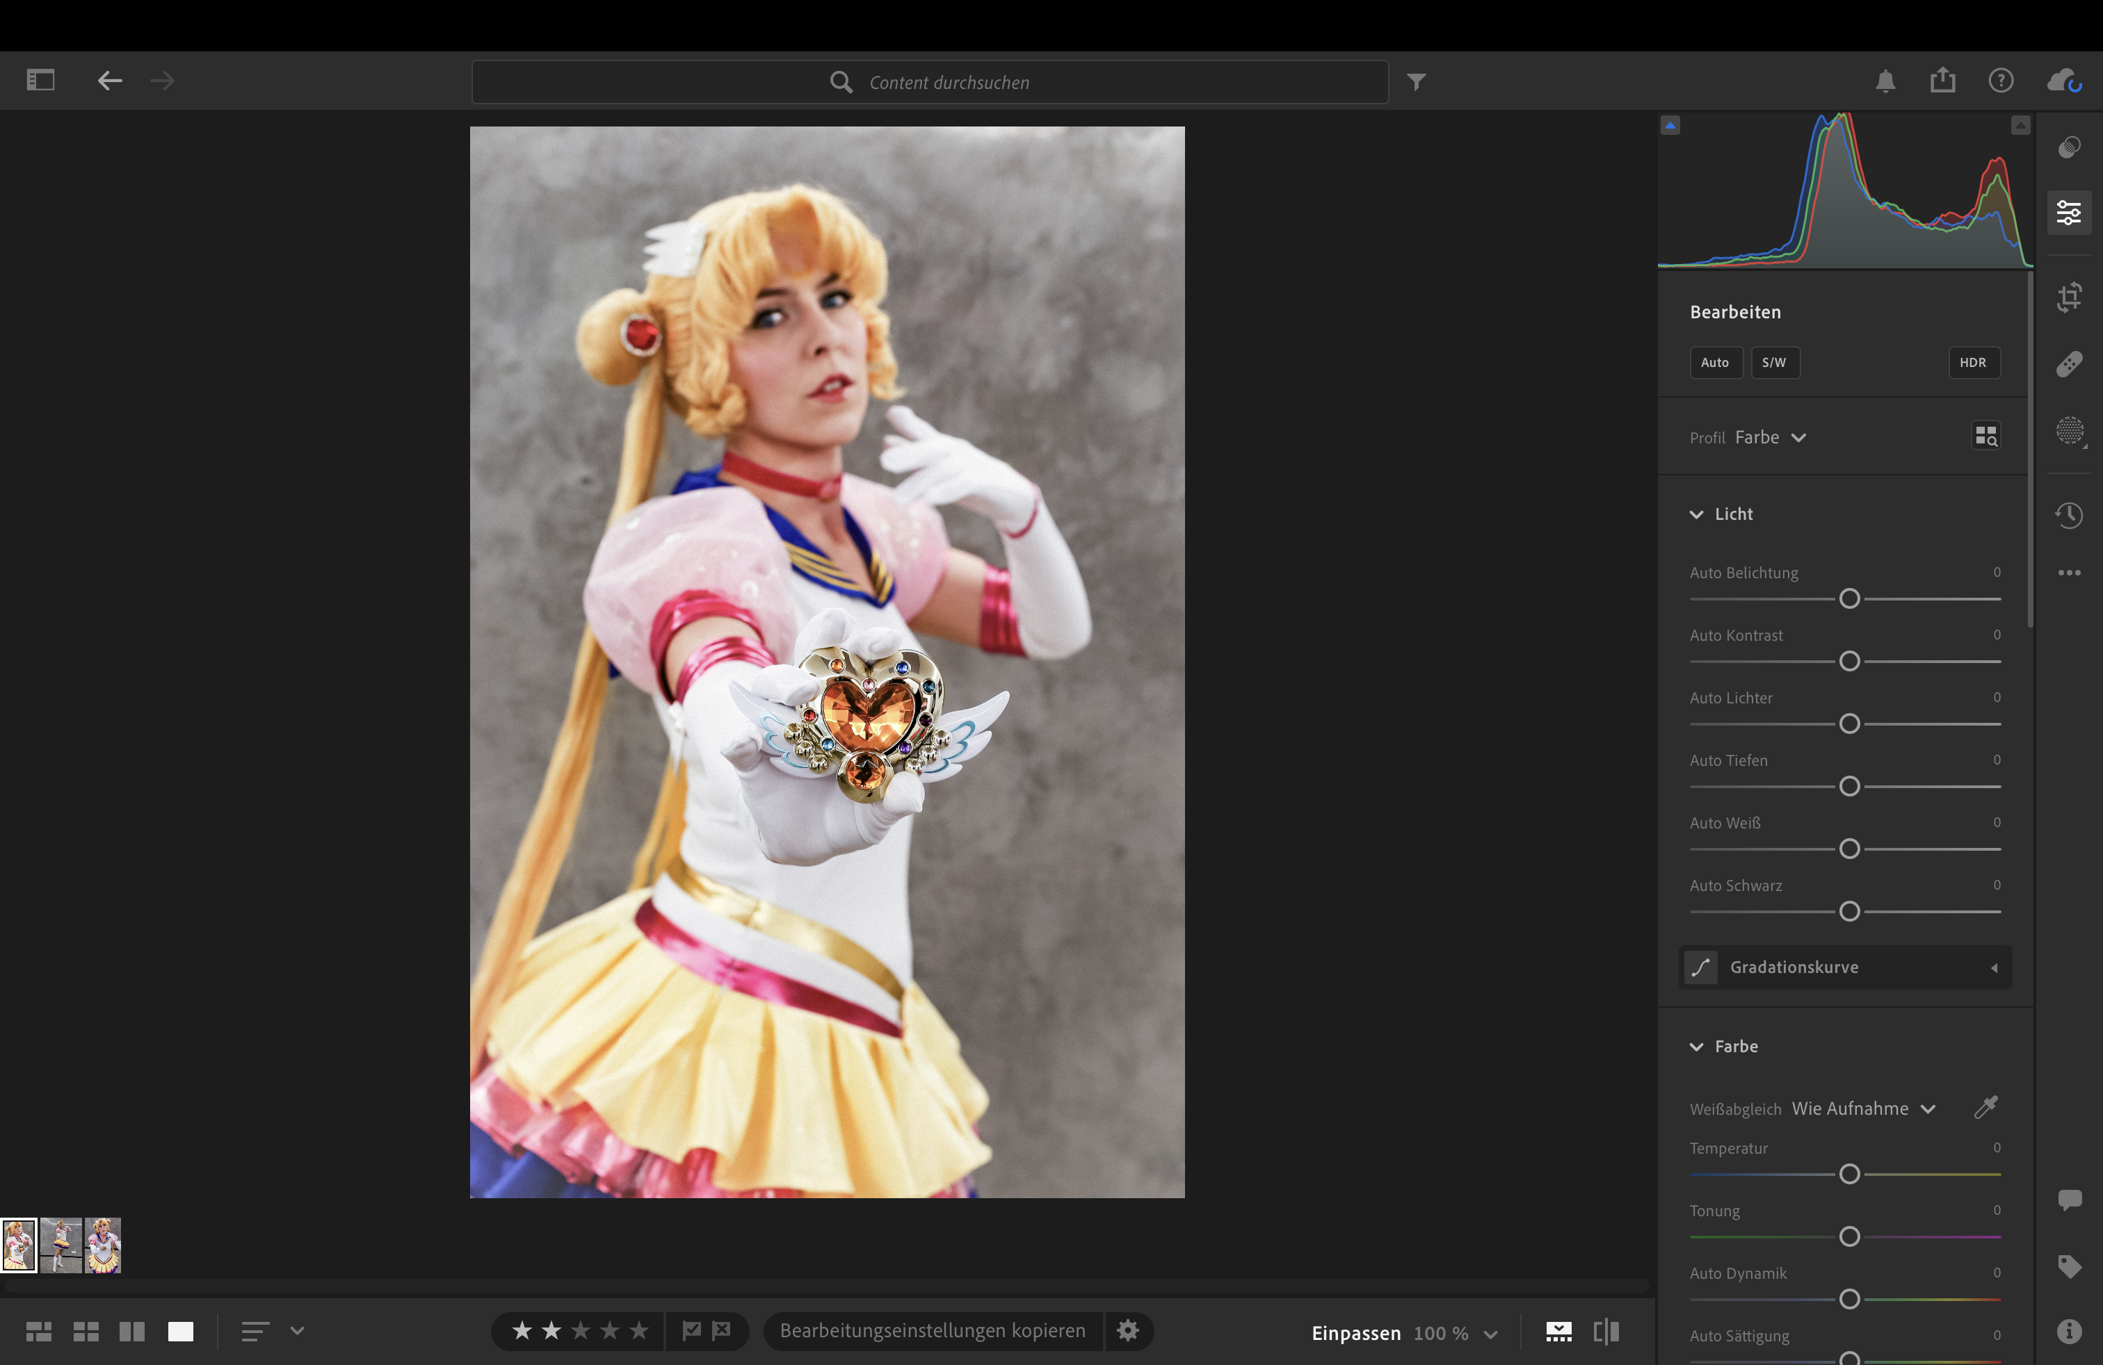The height and width of the screenshot is (1365, 2103).
Task: Click Bearbeitungseinstellungen kopieren button
Action: coord(932,1330)
